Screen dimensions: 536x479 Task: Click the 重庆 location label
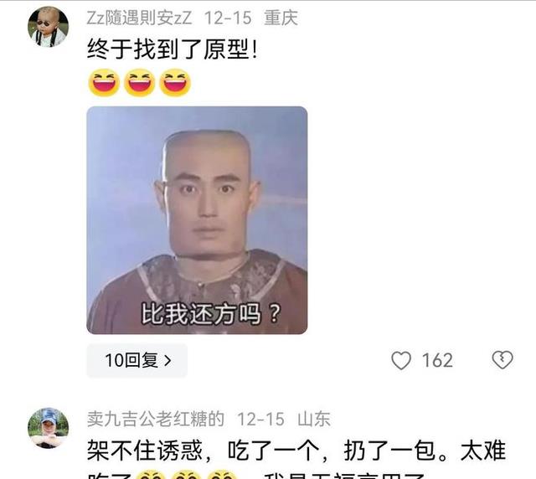pyautogui.click(x=281, y=18)
